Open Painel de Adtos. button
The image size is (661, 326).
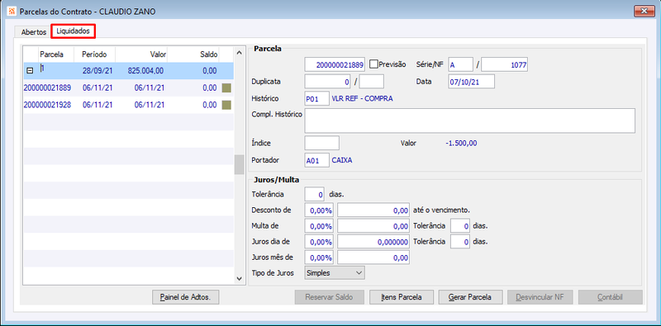click(x=185, y=297)
